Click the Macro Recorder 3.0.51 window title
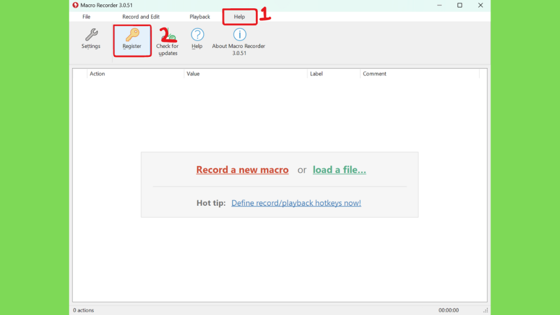 pos(107,5)
